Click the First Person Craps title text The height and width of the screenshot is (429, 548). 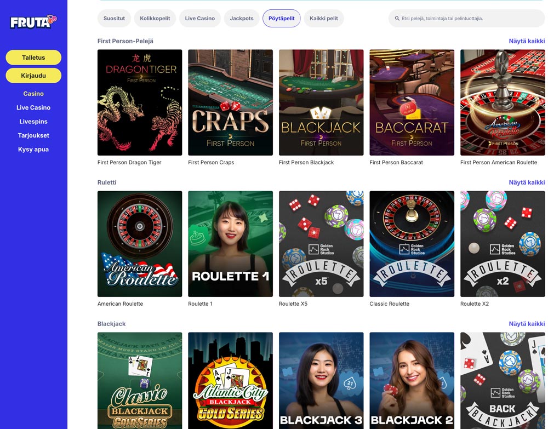coord(211,162)
